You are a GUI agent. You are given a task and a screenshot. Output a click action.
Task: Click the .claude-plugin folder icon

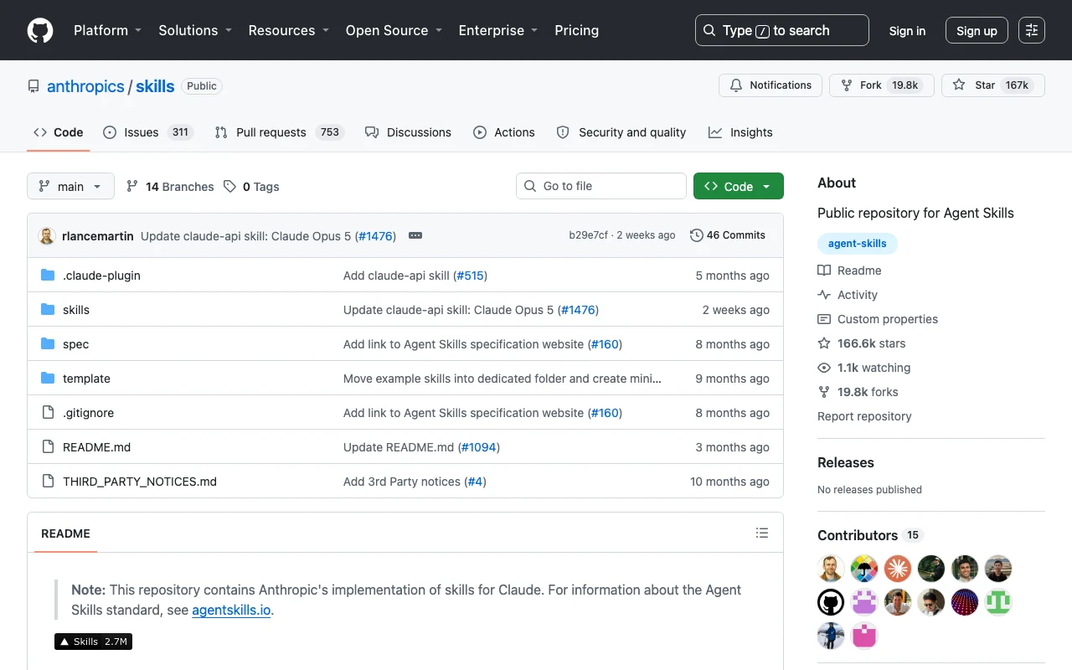pyautogui.click(x=48, y=276)
